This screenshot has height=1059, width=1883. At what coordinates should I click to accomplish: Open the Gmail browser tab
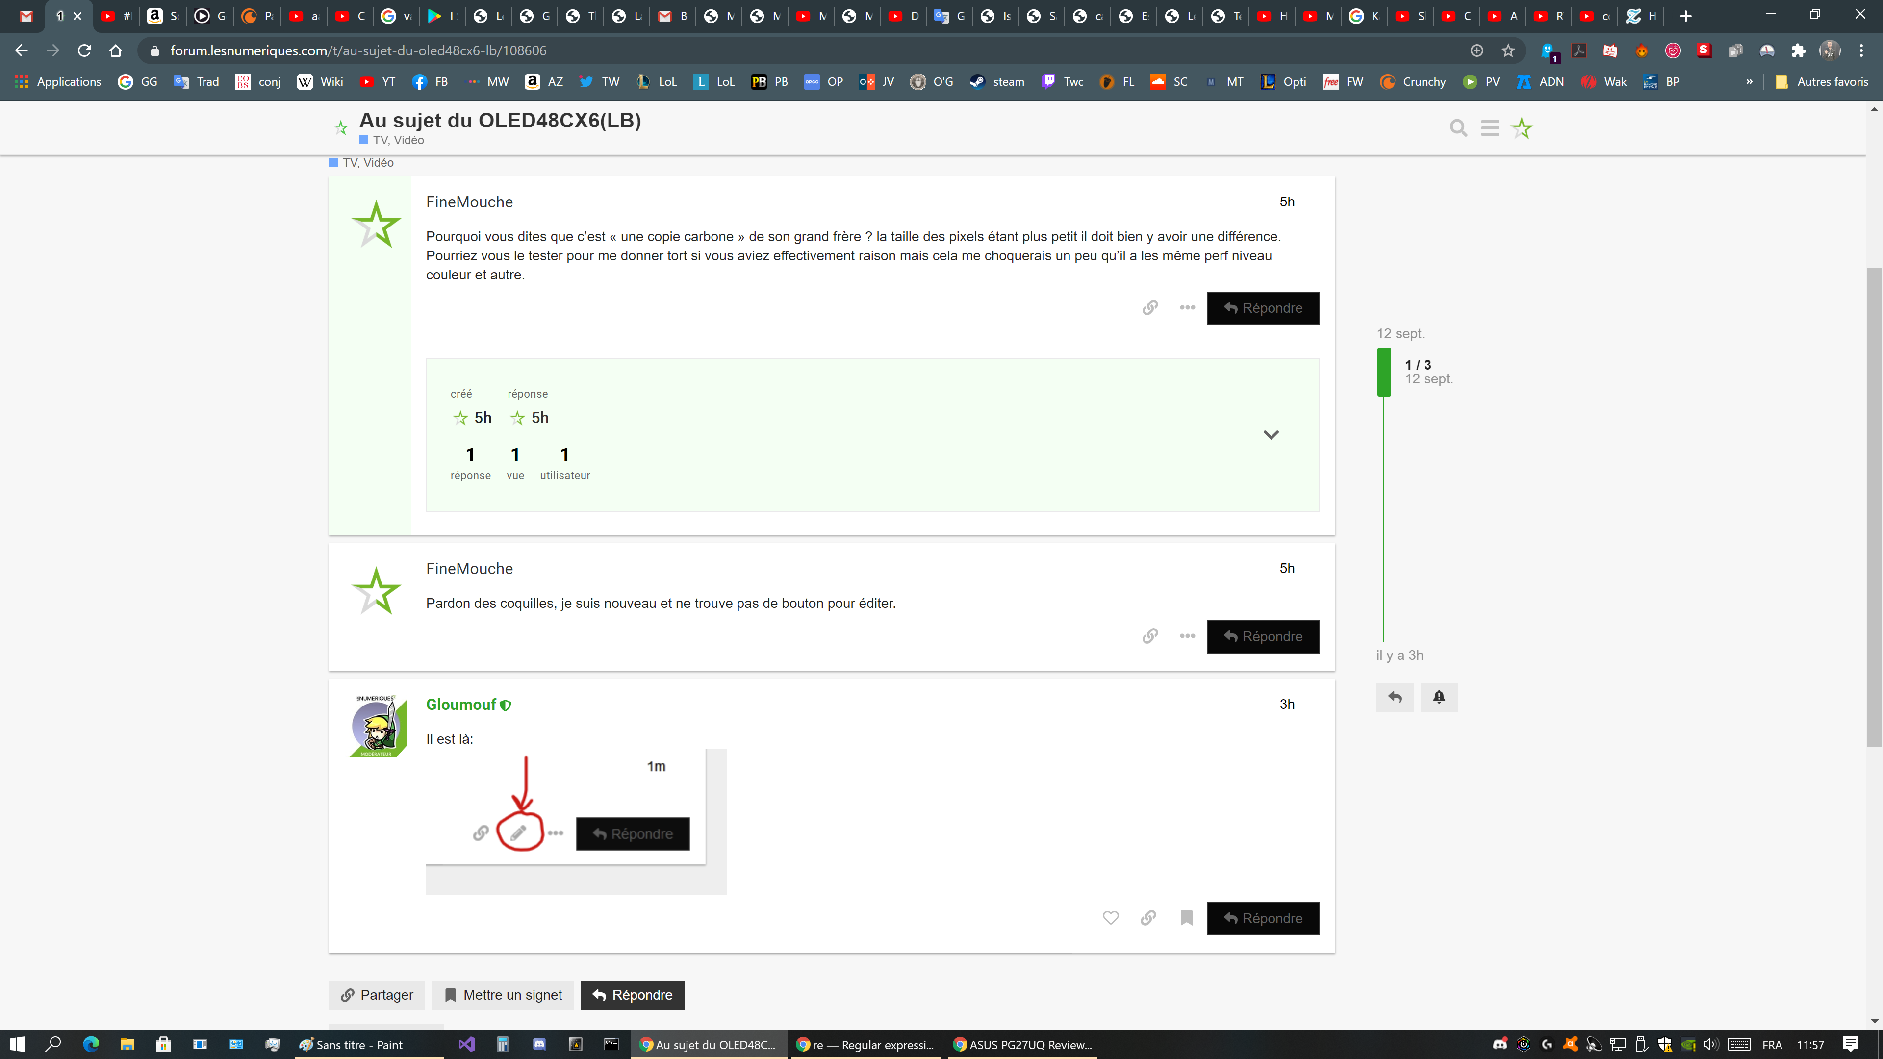[x=26, y=16]
